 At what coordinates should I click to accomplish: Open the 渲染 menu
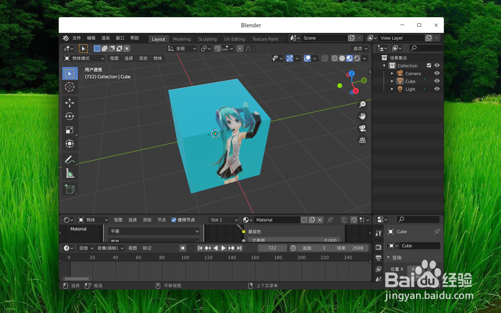click(106, 38)
